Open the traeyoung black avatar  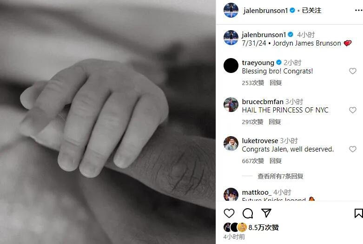click(231, 66)
